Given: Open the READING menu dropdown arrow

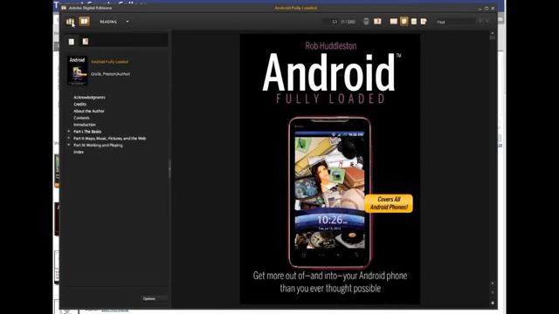Looking at the screenshot, I should coord(128,22).
